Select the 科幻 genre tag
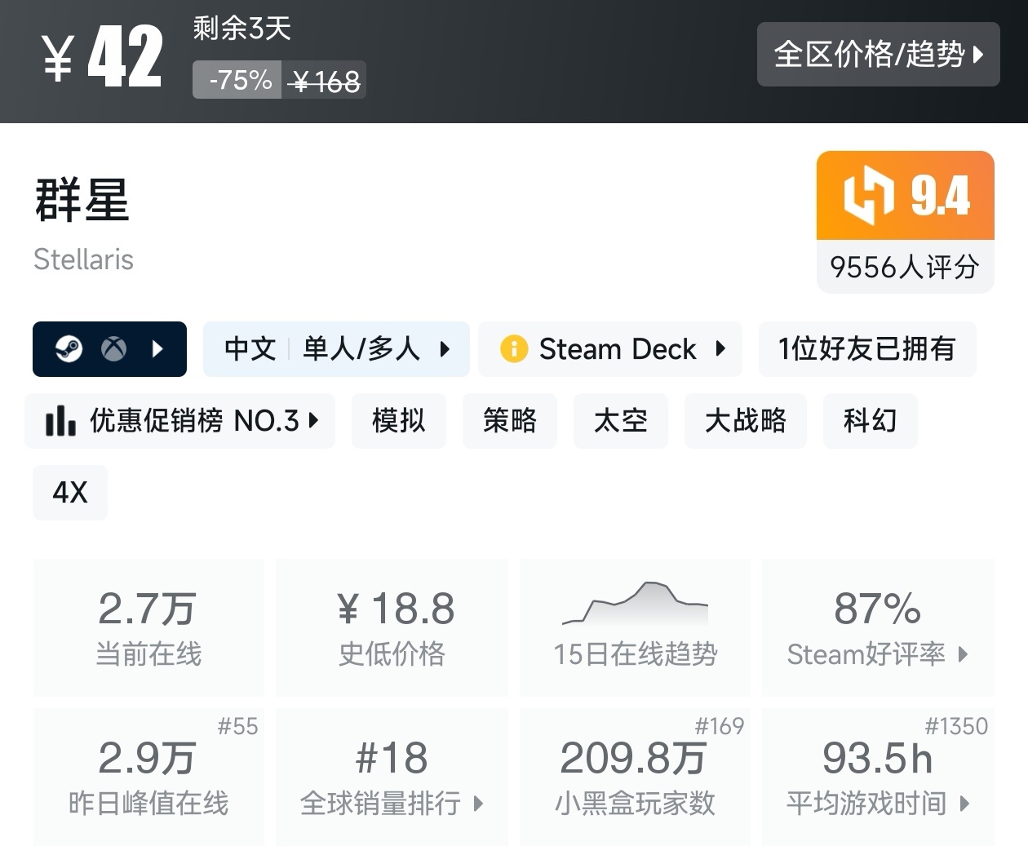Image resolution: width=1028 pixels, height=855 pixels. click(870, 421)
